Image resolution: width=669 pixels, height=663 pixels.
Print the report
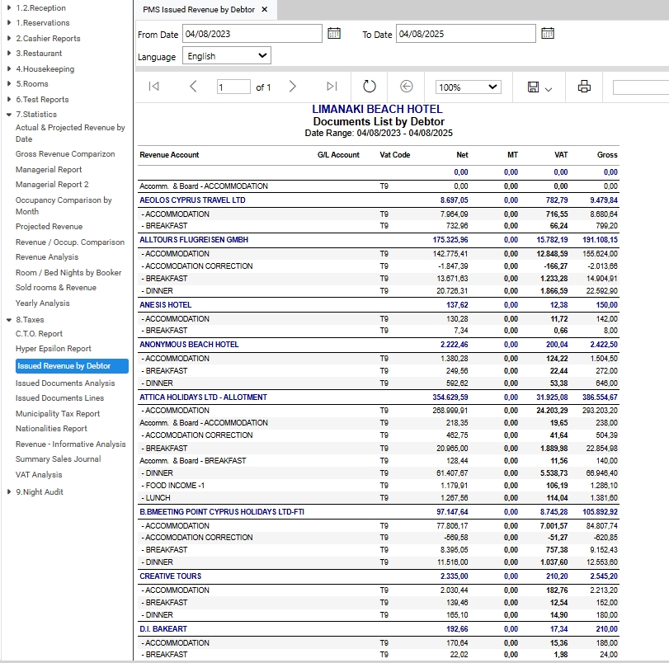click(x=584, y=87)
